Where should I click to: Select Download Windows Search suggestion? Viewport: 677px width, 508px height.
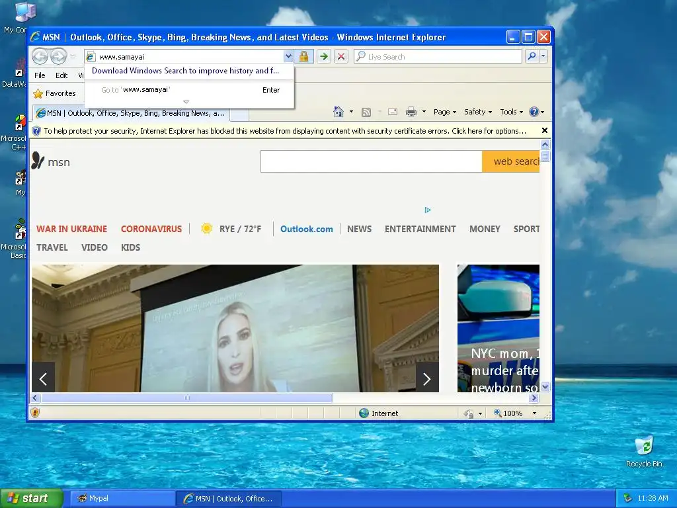pos(185,71)
